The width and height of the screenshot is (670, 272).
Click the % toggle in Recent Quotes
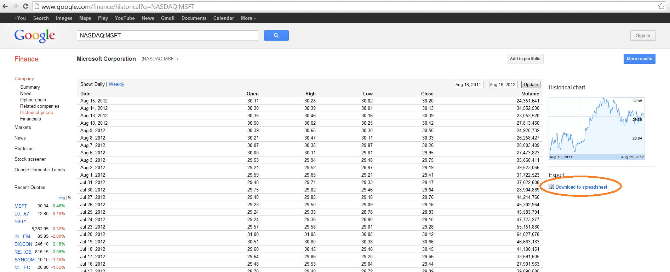pyautogui.click(x=69, y=198)
